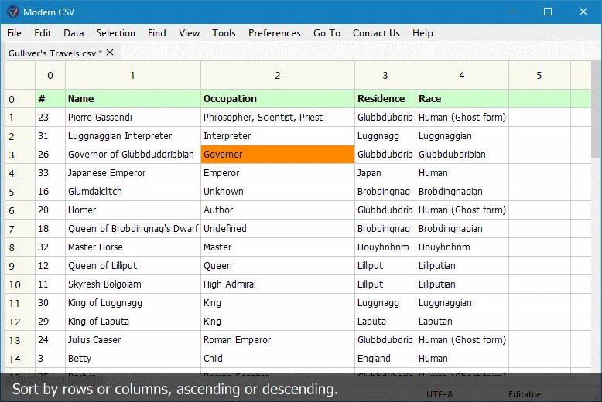The height and width of the screenshot is (402, 602).
Task: Select the Governor of Glubbduddribbian cell
Action: coord(133,155)
